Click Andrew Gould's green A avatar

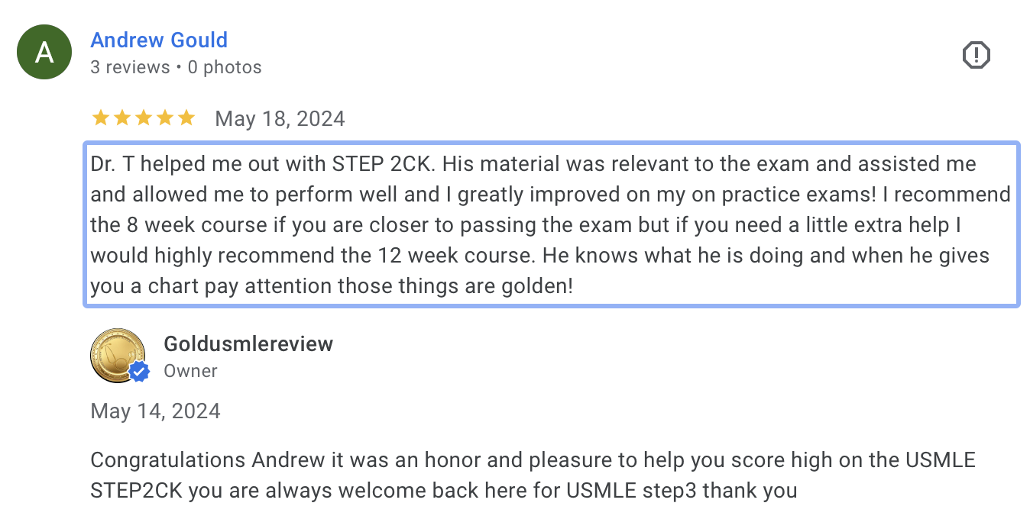pos(44,52)
